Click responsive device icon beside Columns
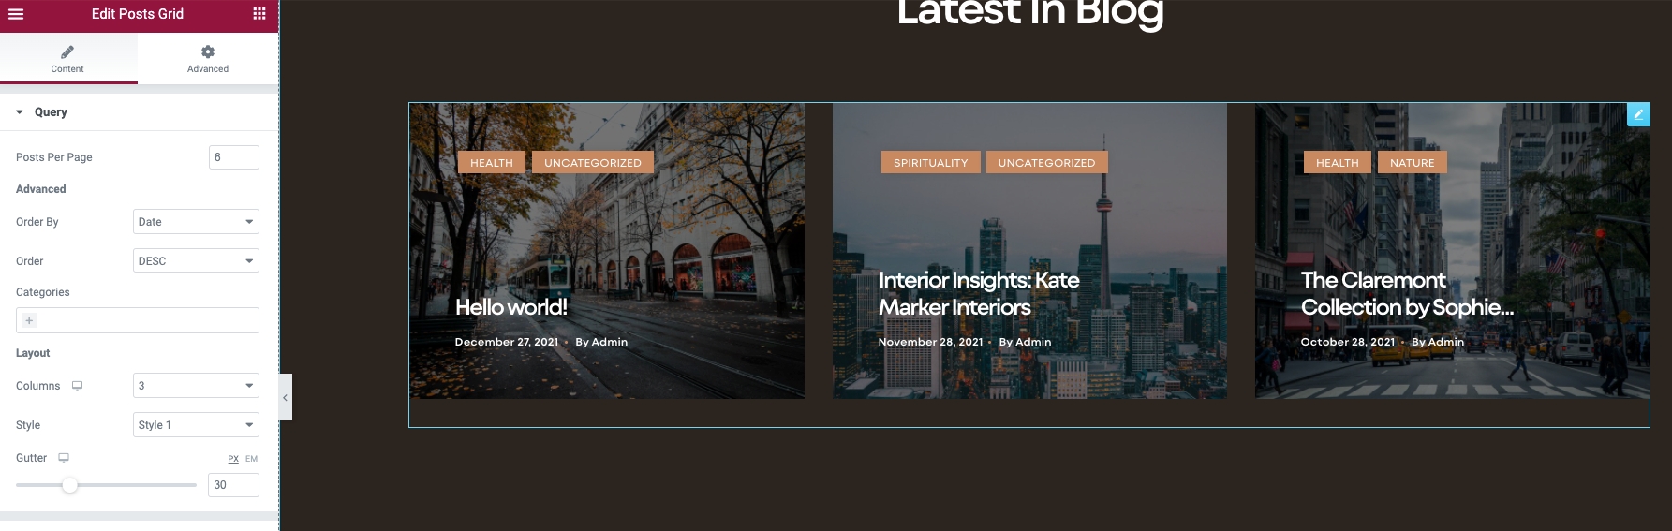 coord(78,386)
